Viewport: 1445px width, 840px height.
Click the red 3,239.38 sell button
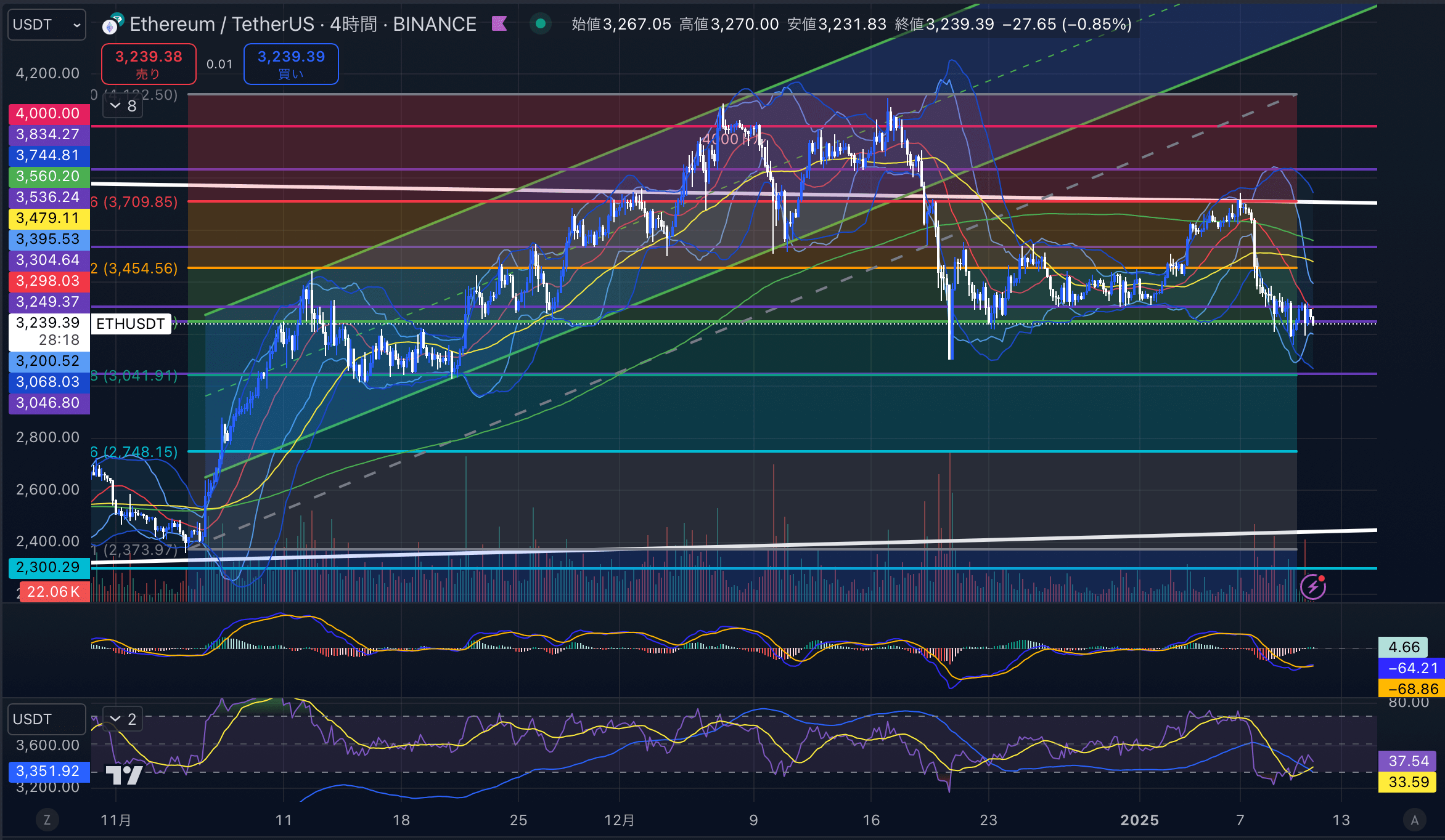[149, 64]
